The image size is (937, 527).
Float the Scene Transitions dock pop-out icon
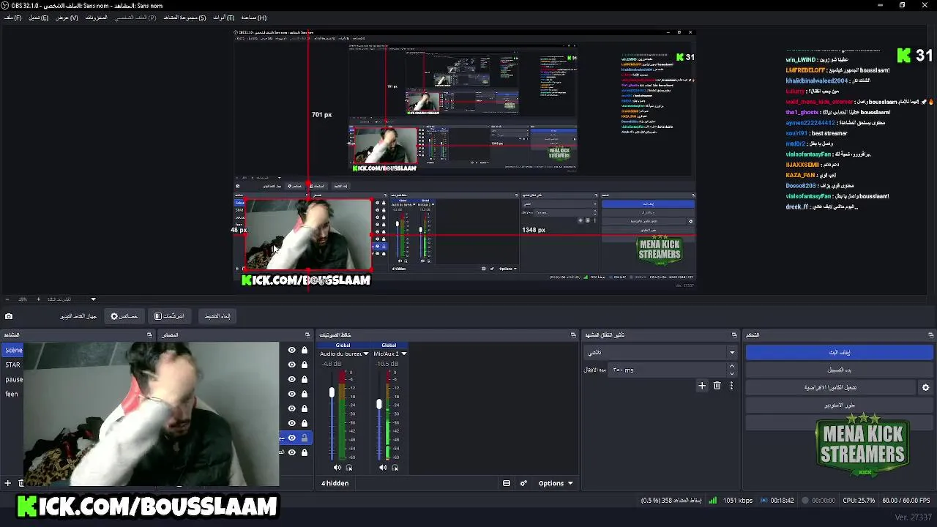point(734,335)
